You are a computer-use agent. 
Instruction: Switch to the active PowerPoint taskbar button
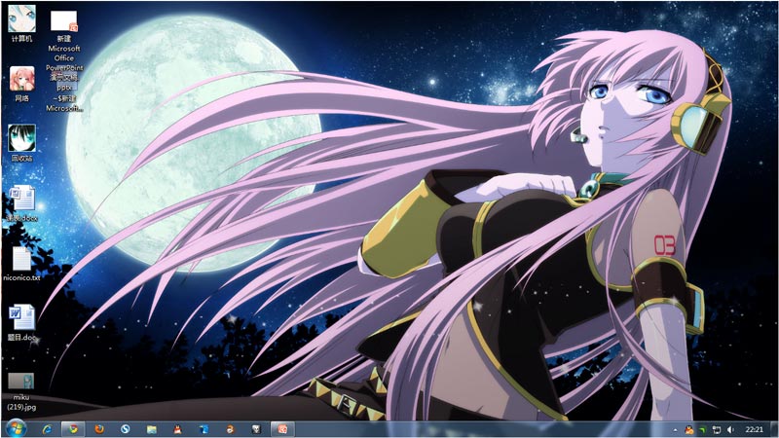click(282, 429)
